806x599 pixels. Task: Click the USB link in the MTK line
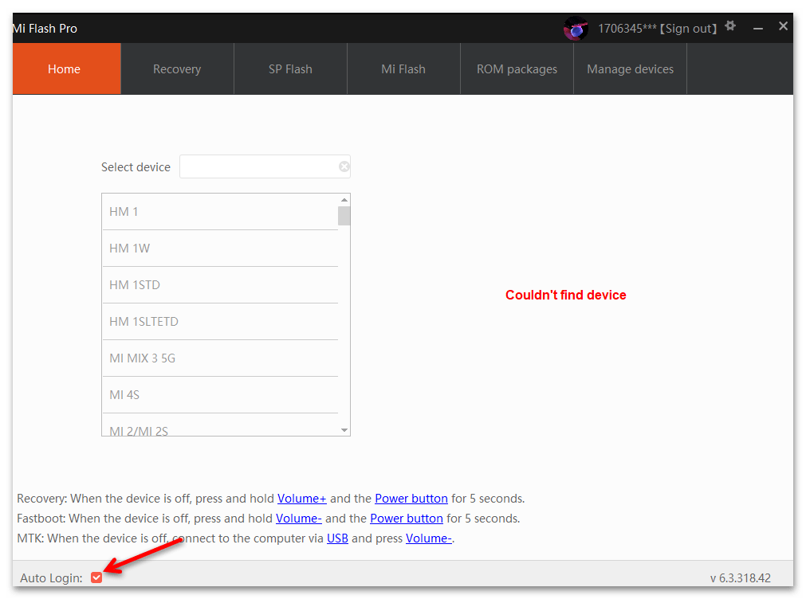338,538
